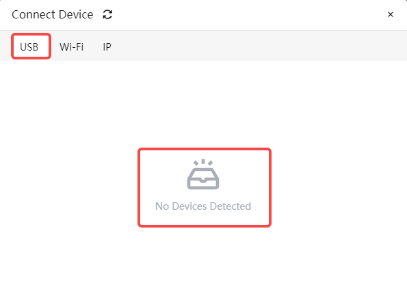Click the word Detected in the placeholder text

[x=231, y=206]
